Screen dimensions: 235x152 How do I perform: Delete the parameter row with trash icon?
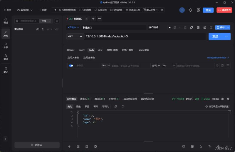[x=222, y=65]
